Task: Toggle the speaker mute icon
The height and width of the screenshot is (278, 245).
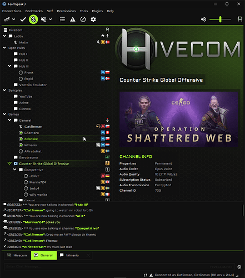Action: (44, 19)
